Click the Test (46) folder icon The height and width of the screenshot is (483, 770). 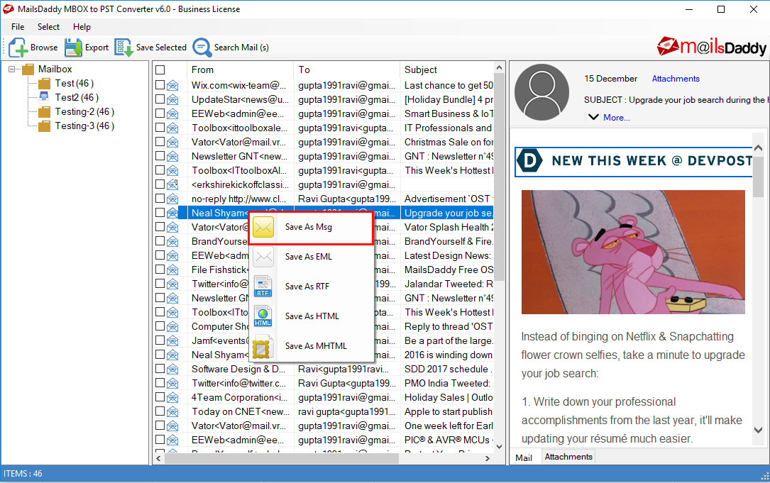point(45,84)
